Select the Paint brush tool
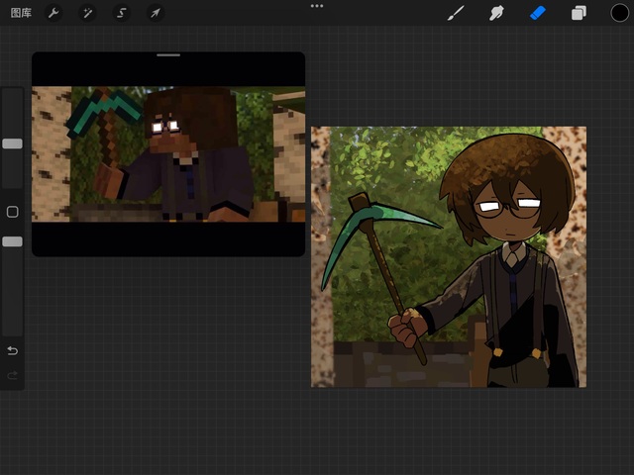 (457, 13)
